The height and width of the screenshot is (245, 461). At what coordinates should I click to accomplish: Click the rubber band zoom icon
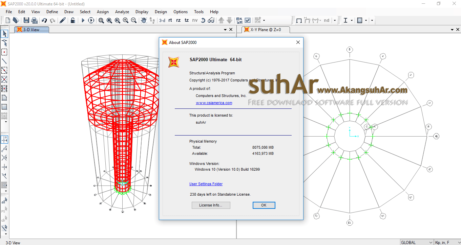pos(101,20)
